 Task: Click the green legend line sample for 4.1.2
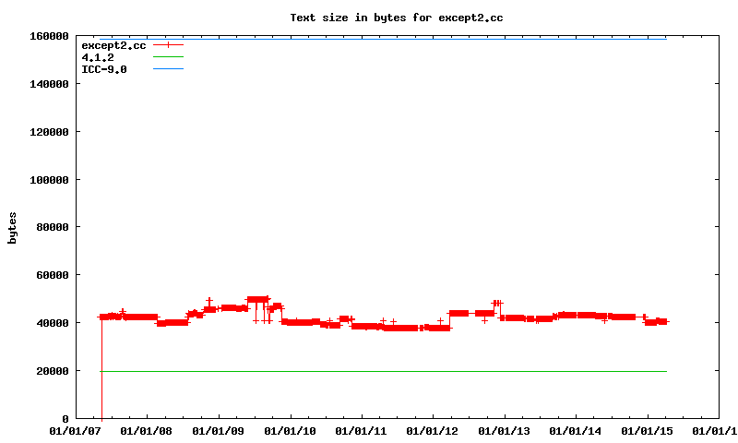tap(169, 57)
